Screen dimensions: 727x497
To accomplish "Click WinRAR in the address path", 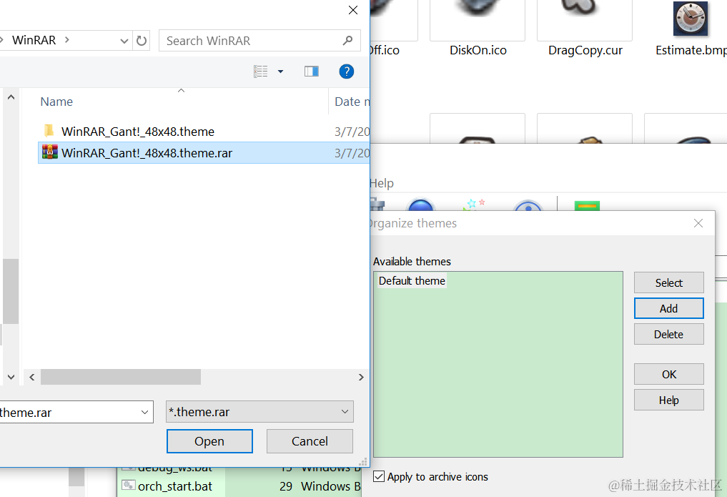I will pos(34,40).
